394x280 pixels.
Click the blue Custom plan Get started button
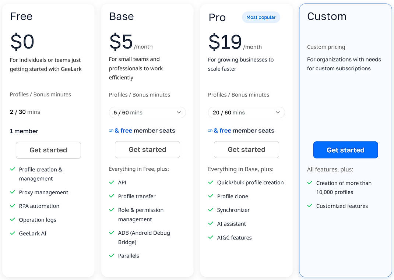(345, 150)
